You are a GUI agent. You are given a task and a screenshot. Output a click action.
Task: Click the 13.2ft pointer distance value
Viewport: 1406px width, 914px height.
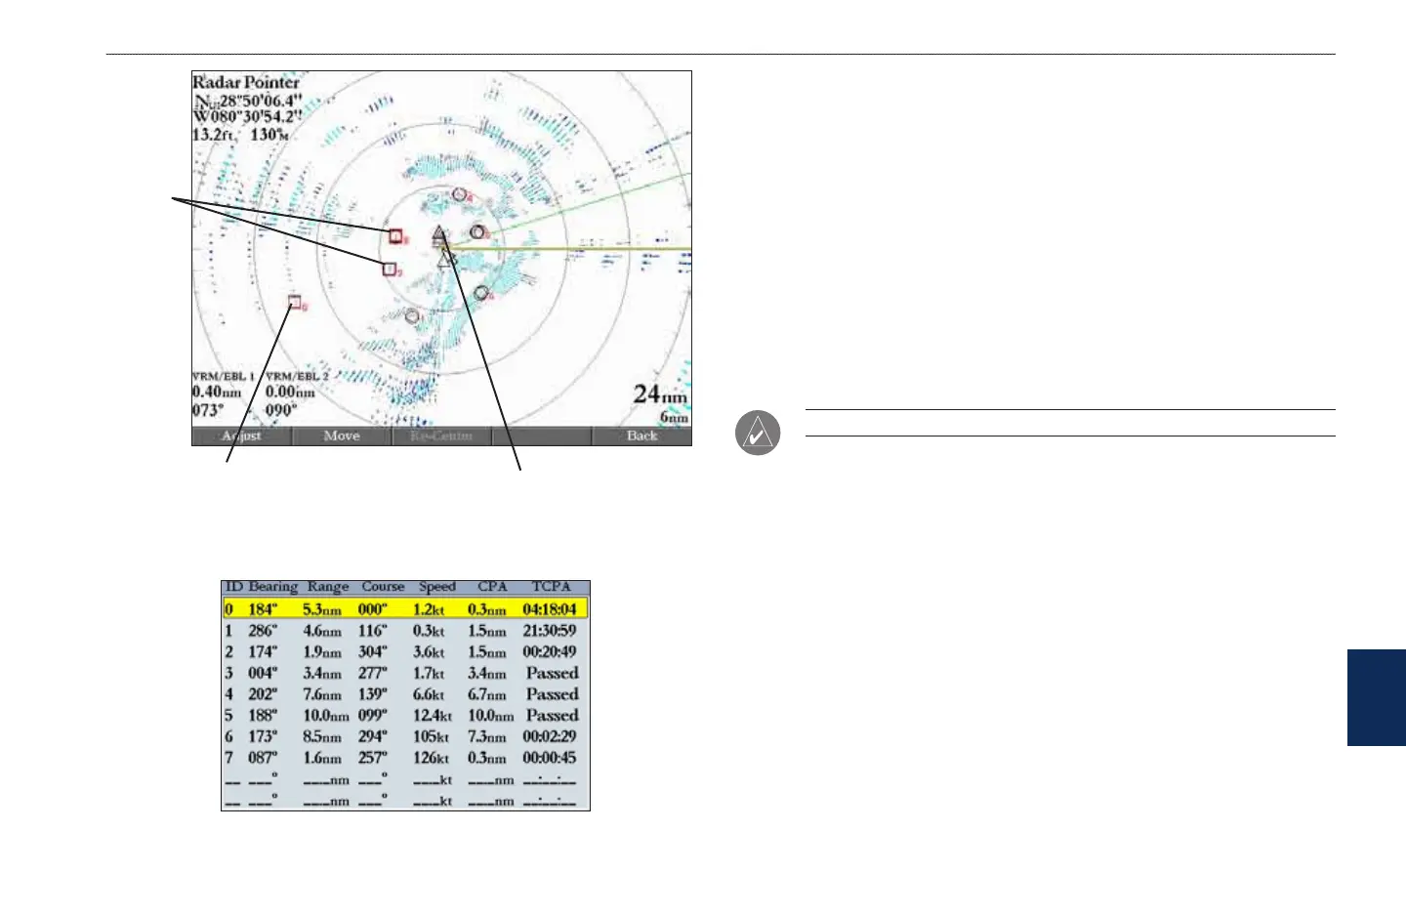pos(214,134)
